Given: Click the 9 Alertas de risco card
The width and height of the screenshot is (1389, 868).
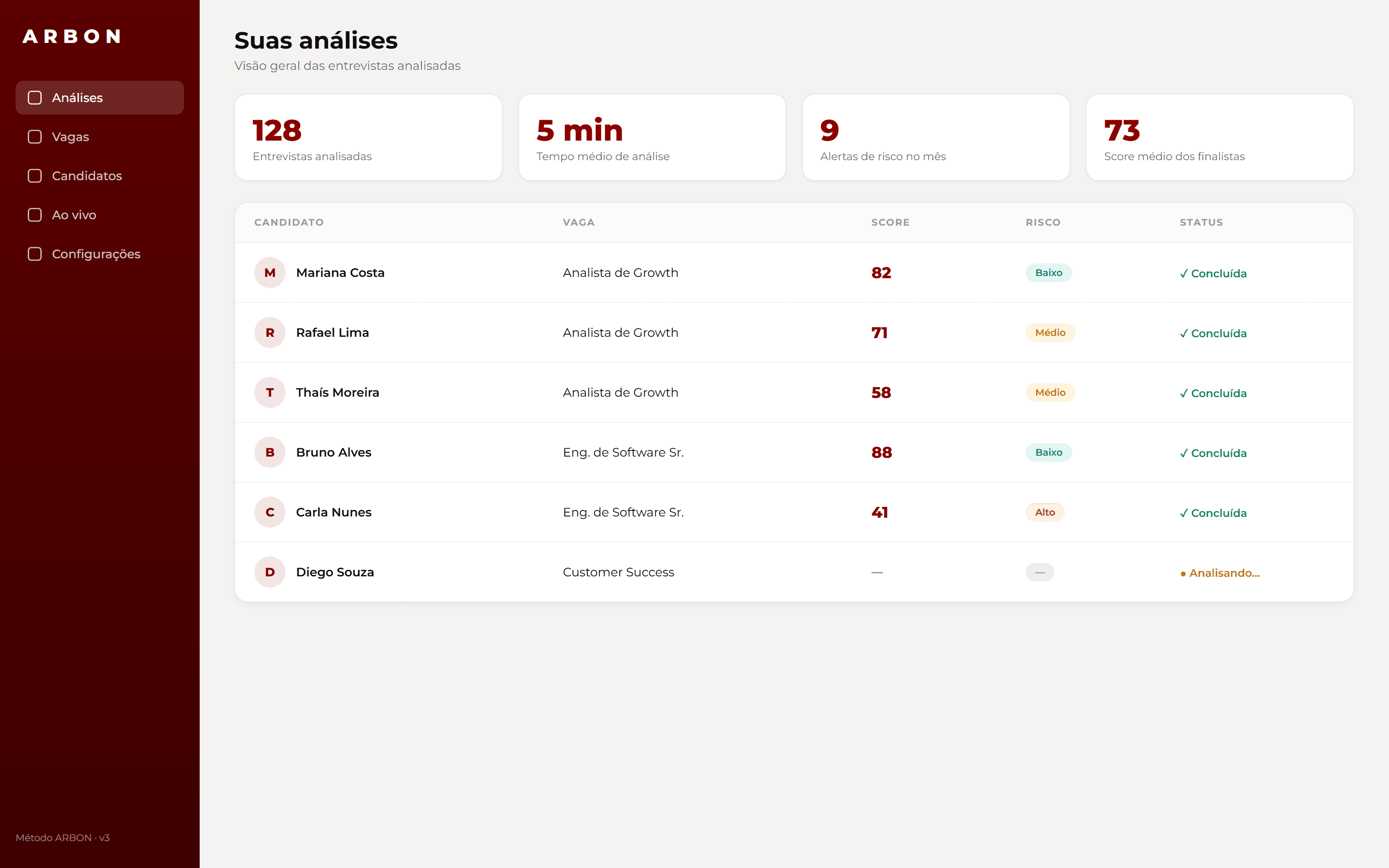Looking at the screenshot, I should tap(936, 138).
